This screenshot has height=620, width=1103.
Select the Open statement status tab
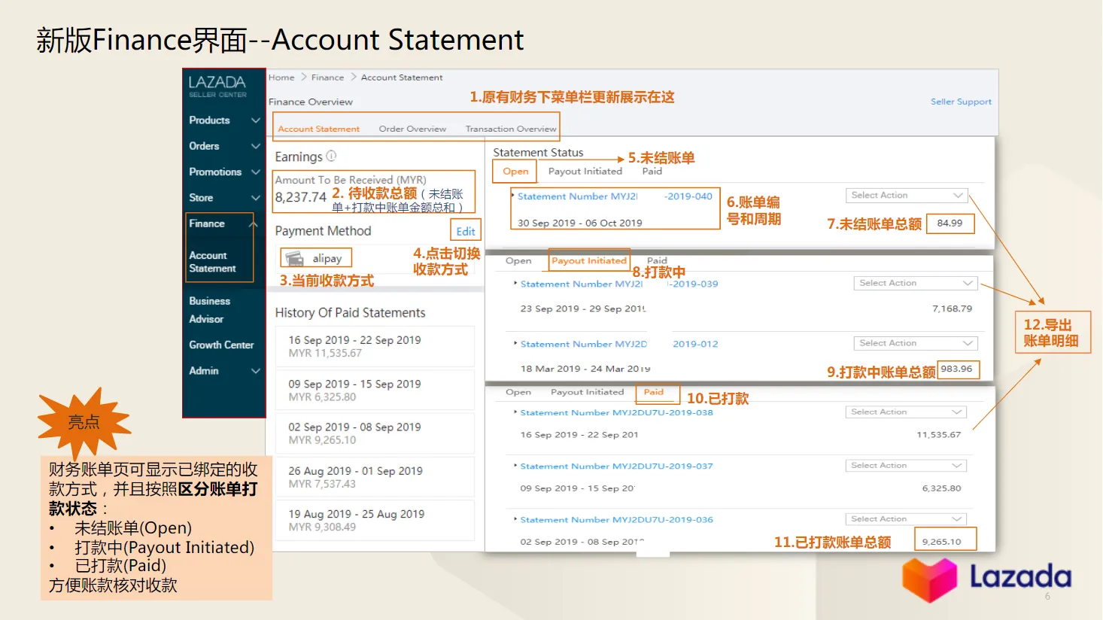[x=515, y=172]
